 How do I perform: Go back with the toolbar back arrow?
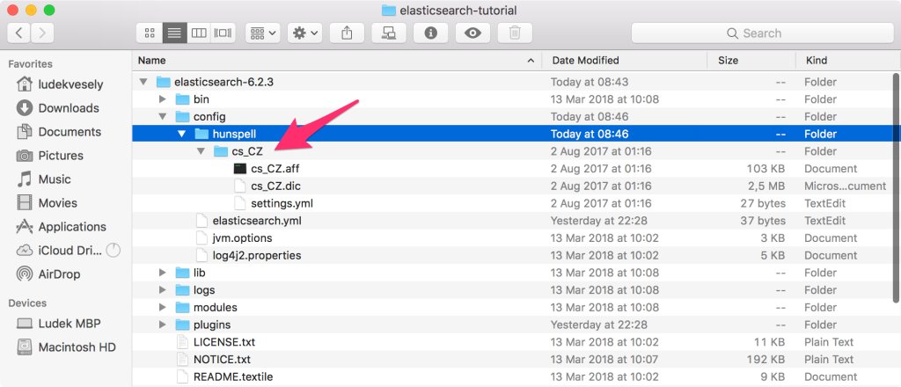pos(19,33)
